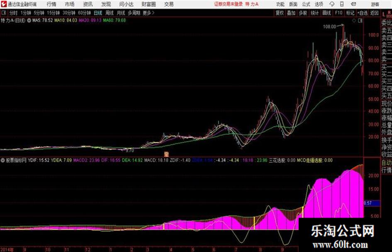Open the round icon beside 股票指标网 indicator
Viewport: 392px width, 252px height.
pyautogui.click(x=3, y=160)
